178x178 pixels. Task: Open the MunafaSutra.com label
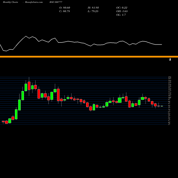[34, 2]
